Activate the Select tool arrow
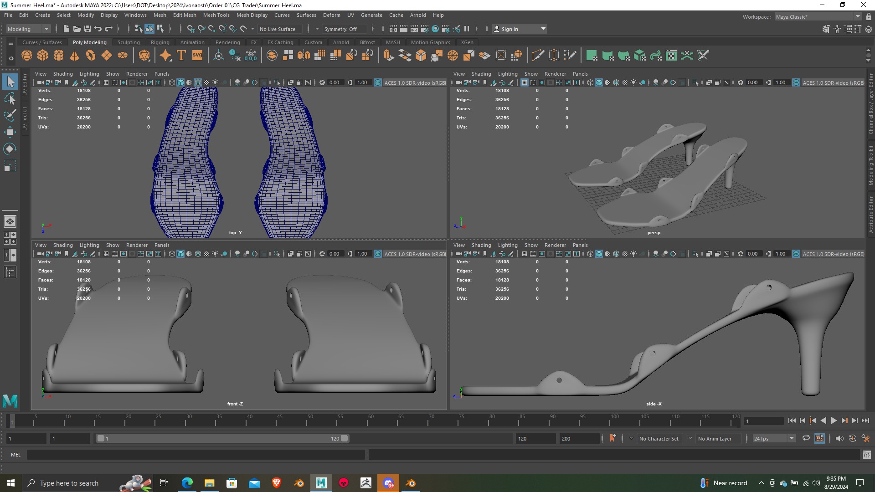Viewport: 875px width, 492px height. [x=10, y=82]
